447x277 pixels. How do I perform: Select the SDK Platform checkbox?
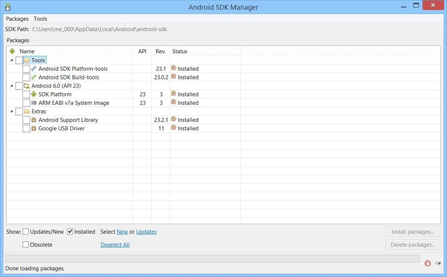tap(26, 94)
